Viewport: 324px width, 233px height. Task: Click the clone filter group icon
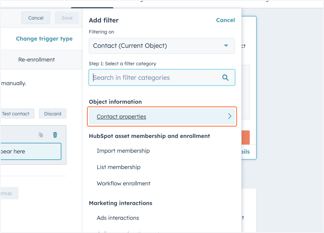(41, 135)
